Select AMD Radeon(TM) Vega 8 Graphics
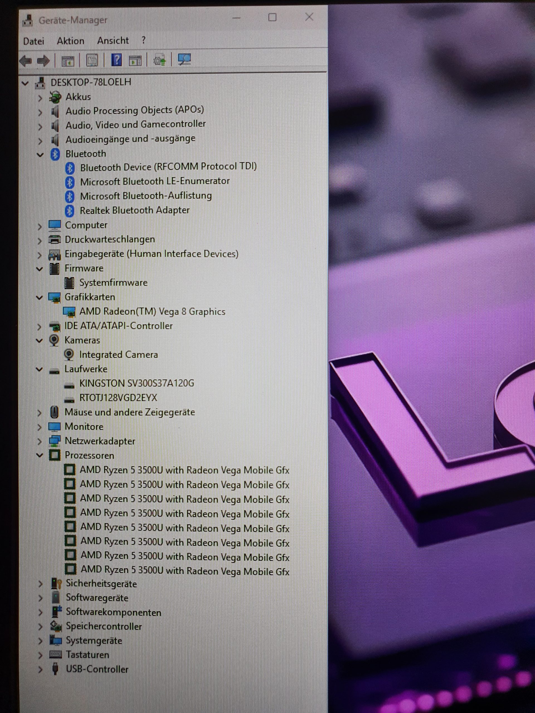Image resolution: width=535 pixels, height=713 pixels. click(152, 312)
